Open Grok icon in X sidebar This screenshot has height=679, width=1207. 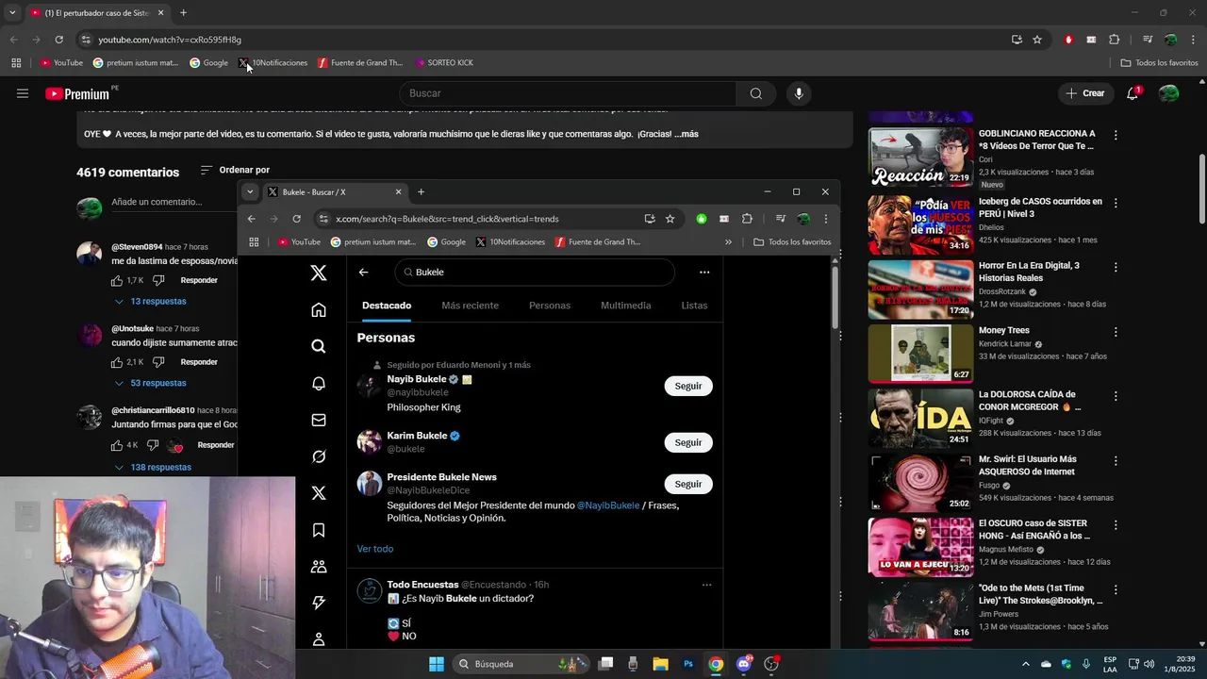tap(319, 456)
